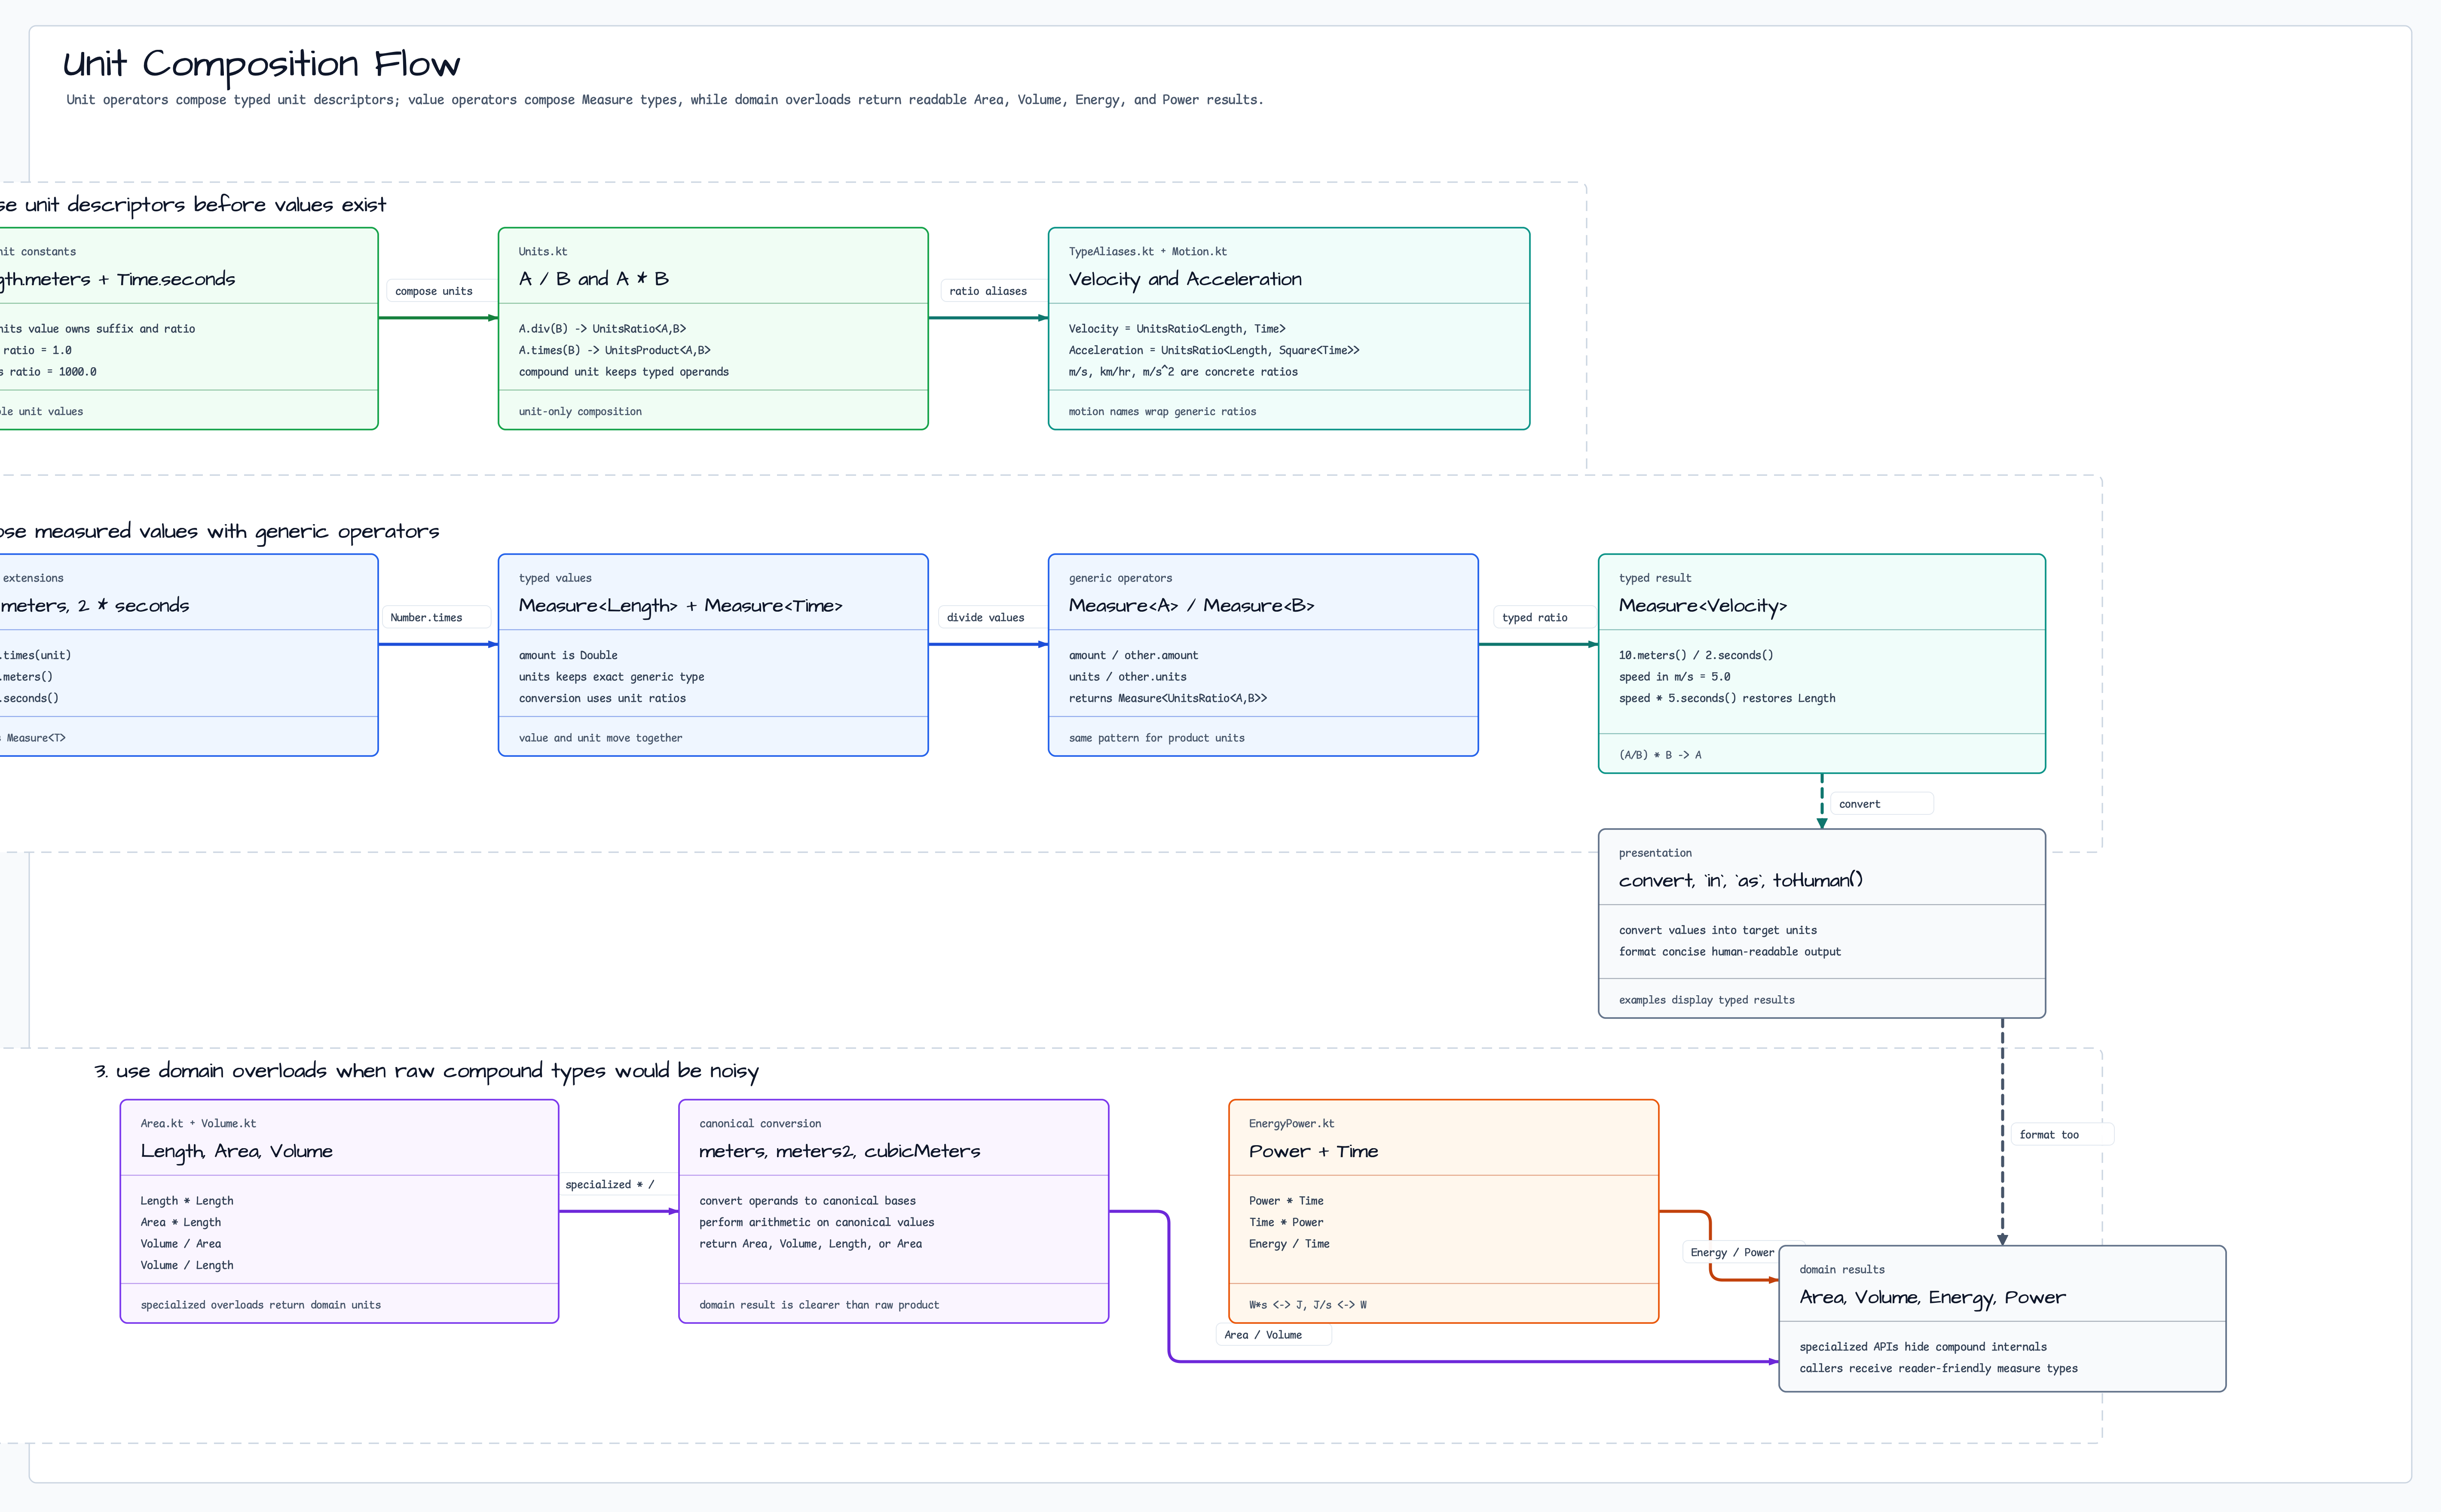The image size is (2441, 1512).
Task: Select the 'specialized * /' edge label
Action: [609, 1185]
